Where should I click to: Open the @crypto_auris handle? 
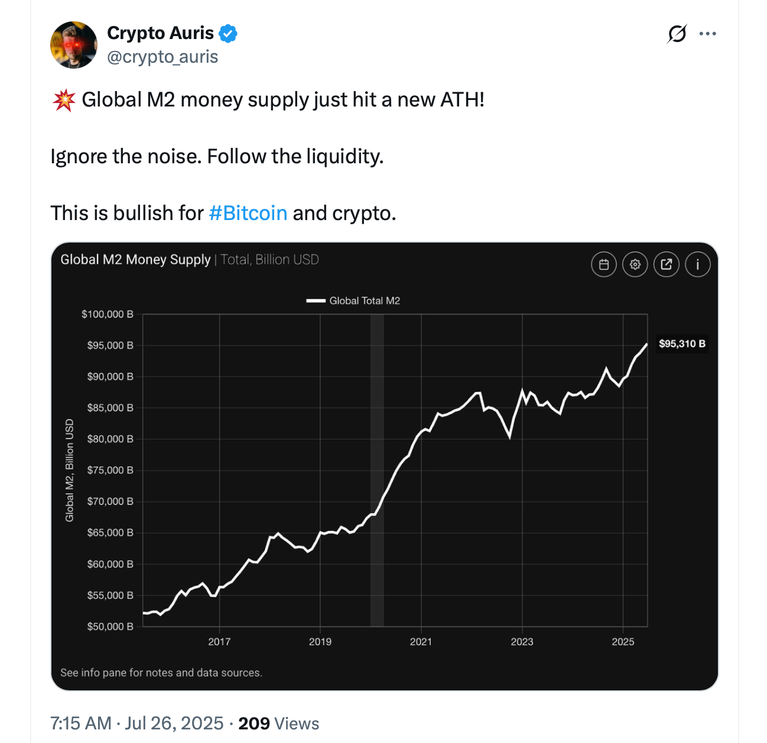[x=162, y=57]
